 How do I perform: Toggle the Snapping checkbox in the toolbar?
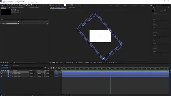click(x=50, y=5)
